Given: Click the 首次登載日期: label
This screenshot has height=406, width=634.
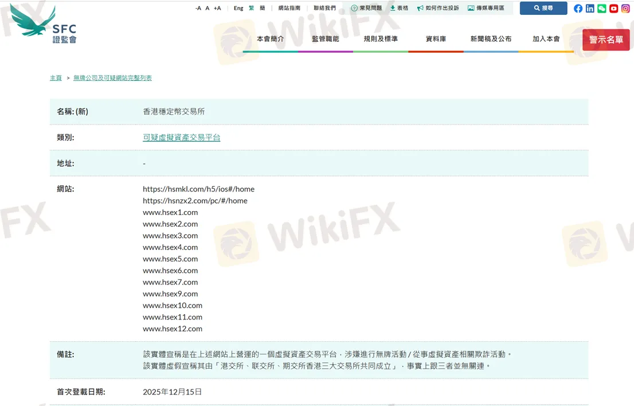Looking at the screenshot, I should coord(81,392).
